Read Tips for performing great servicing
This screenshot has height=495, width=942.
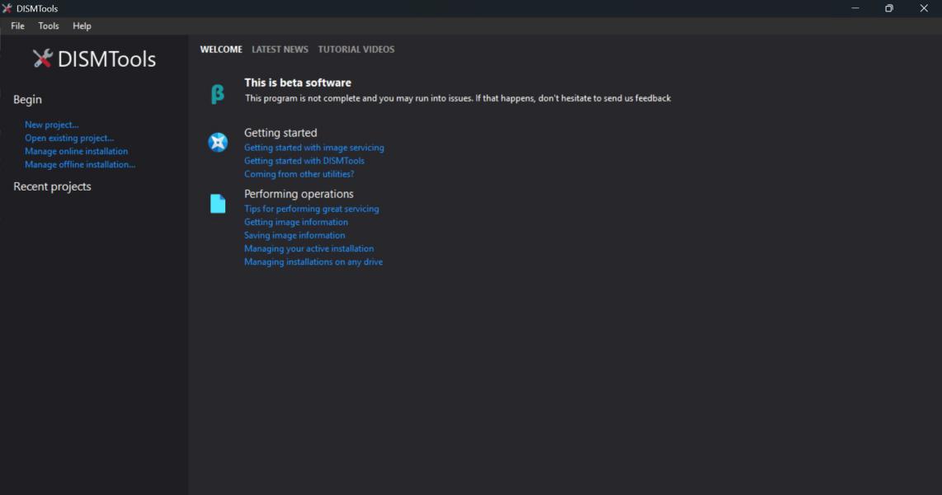[x=311, y=209]
